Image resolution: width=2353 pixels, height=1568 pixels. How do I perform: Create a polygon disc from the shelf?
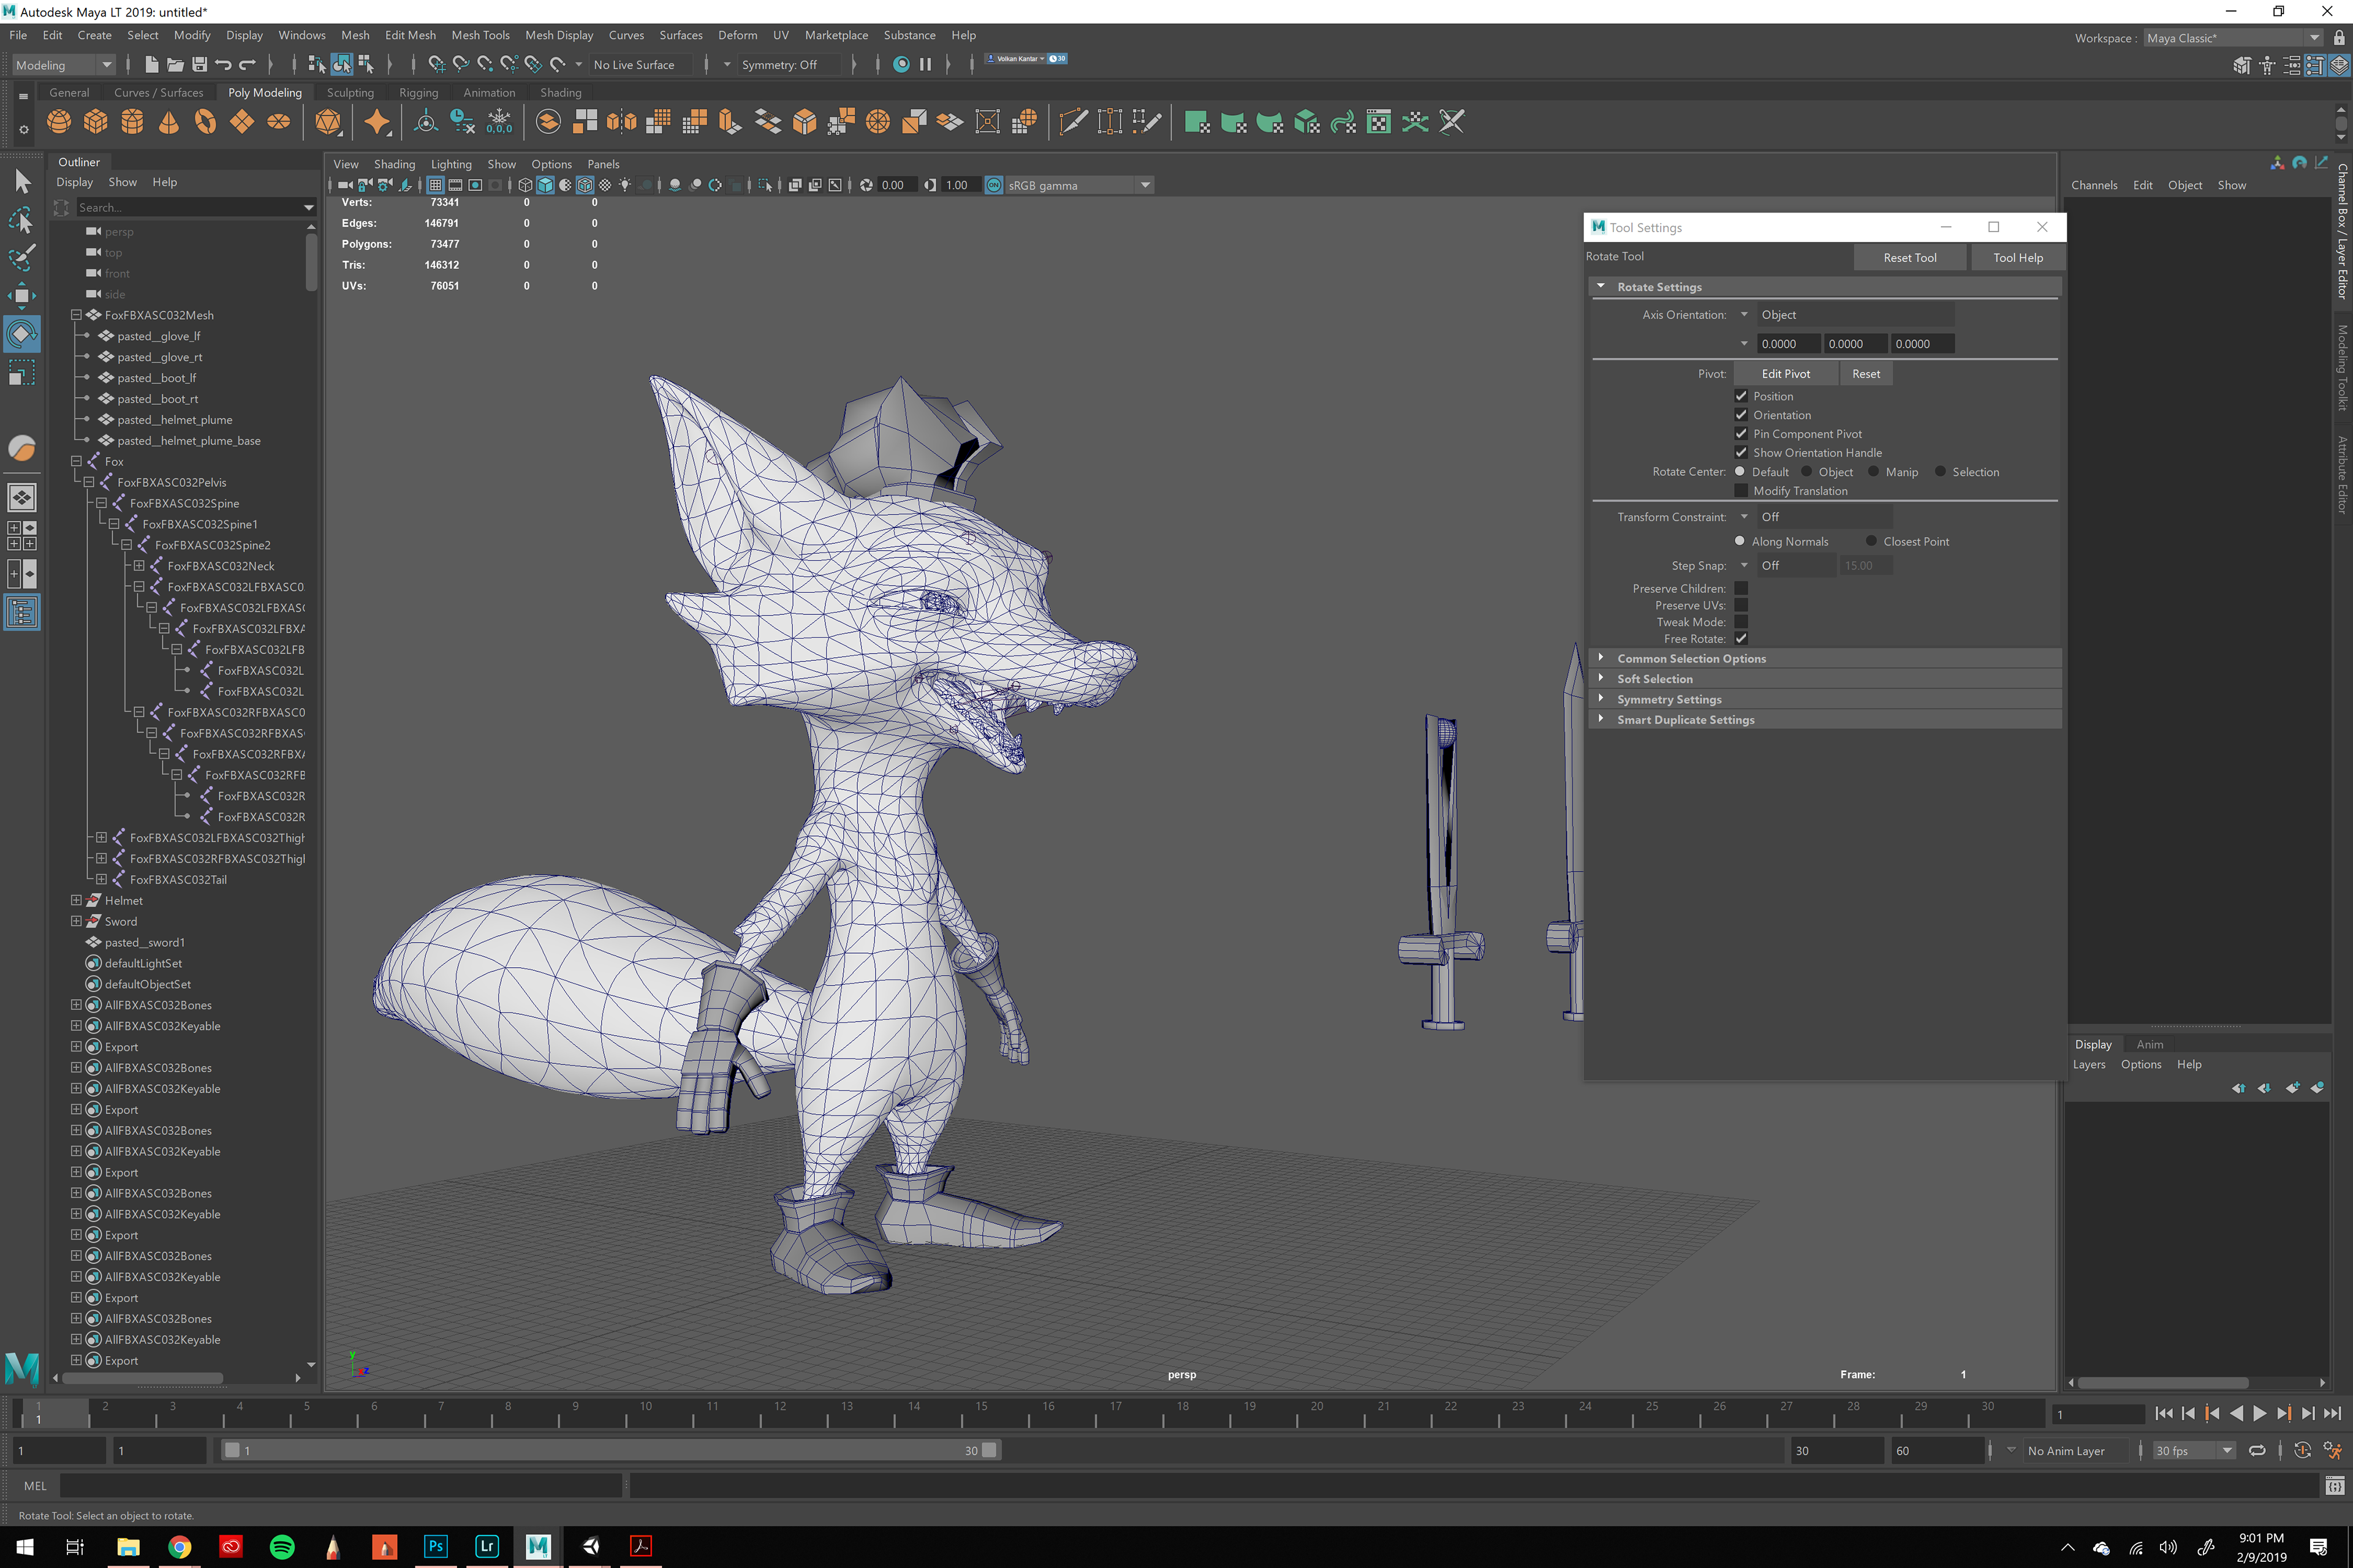click(278, 122)
